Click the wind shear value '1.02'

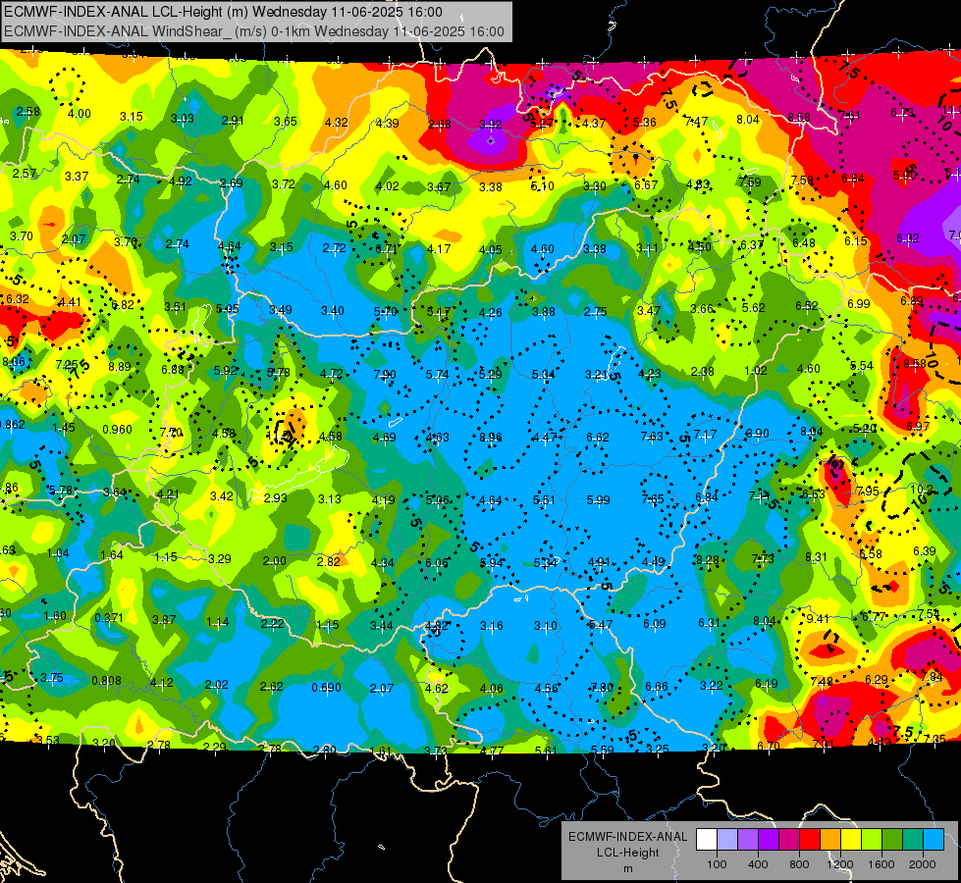click(x=756, y=370)
